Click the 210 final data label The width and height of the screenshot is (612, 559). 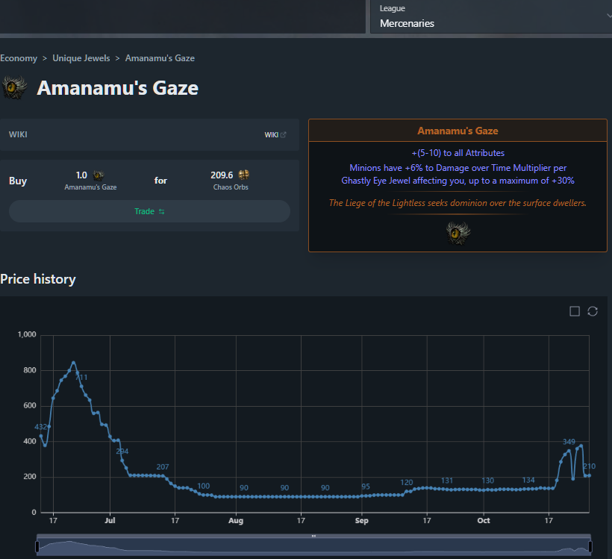[589, 466]
